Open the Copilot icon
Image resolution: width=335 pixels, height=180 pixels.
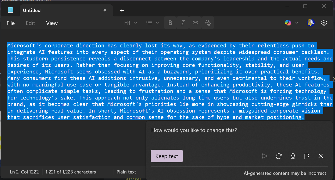(x=288, y=23)
